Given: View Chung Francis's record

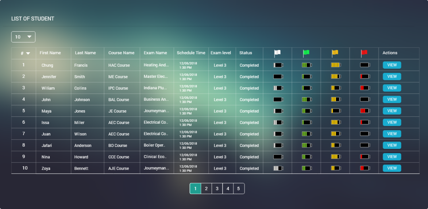Looking at the screenshot, I should point(392,65).
